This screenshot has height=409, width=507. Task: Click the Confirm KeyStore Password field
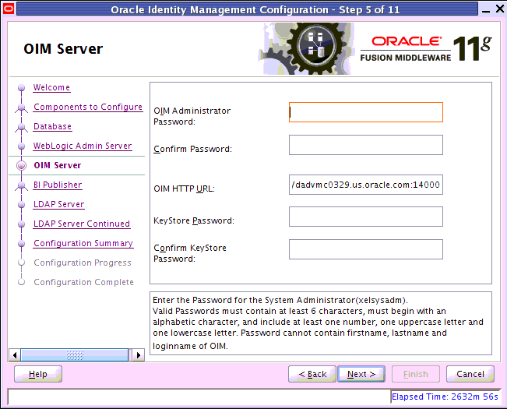[x=366, y=249]
